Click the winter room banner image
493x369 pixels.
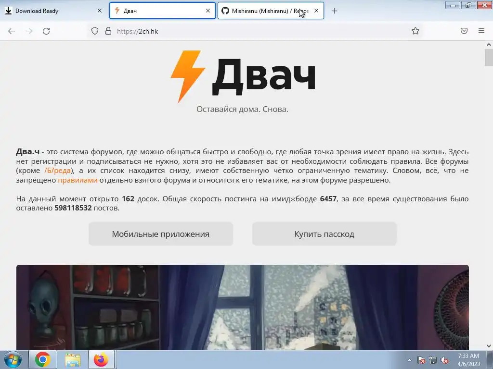pyautogui.click(x=243, y=307)
